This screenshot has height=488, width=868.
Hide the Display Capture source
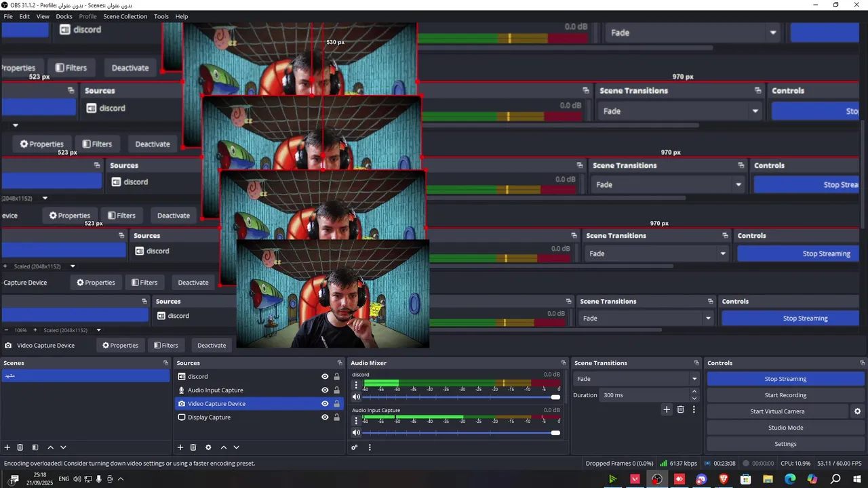pos(325,418)
